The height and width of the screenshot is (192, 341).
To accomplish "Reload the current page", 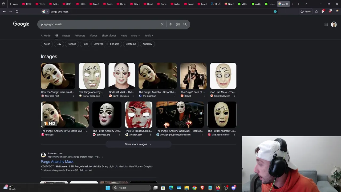I will click(17, 11).
